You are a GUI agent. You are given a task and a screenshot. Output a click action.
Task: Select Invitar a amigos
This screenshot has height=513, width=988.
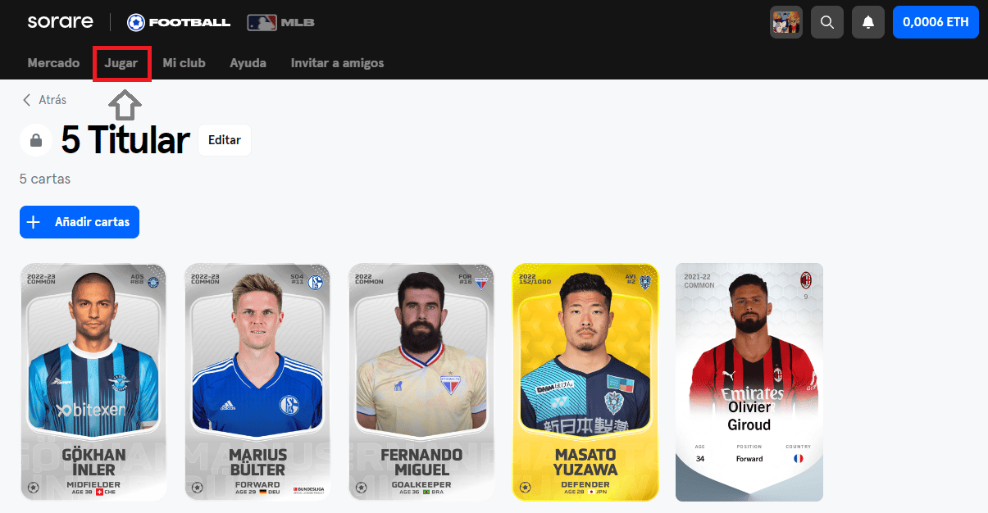click(x=337, y=63)
